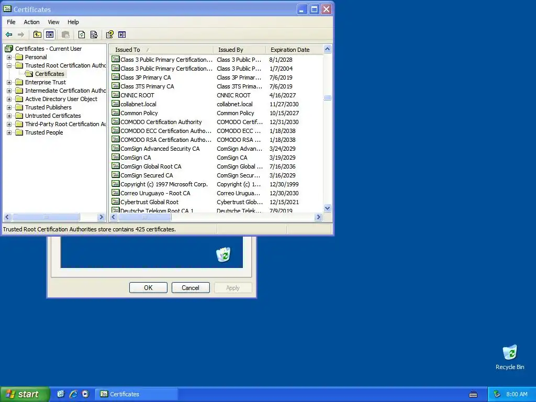Screen dimensions: 536x402
Task: Click the tree pane's scroll left arrow
Action: pyautogui.click(x=7, y=217)
